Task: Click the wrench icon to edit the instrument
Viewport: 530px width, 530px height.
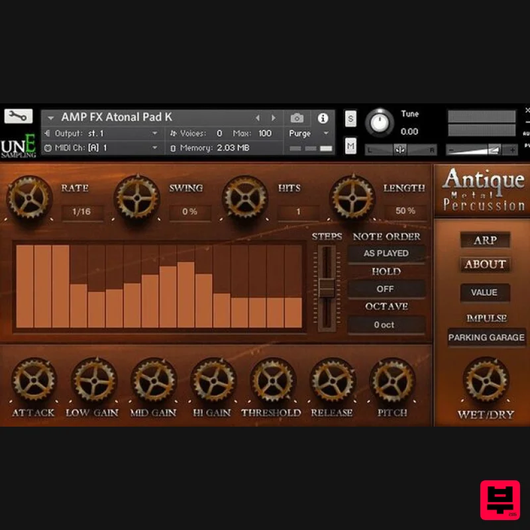Action: pyautogui.click(x=19, y=115)
